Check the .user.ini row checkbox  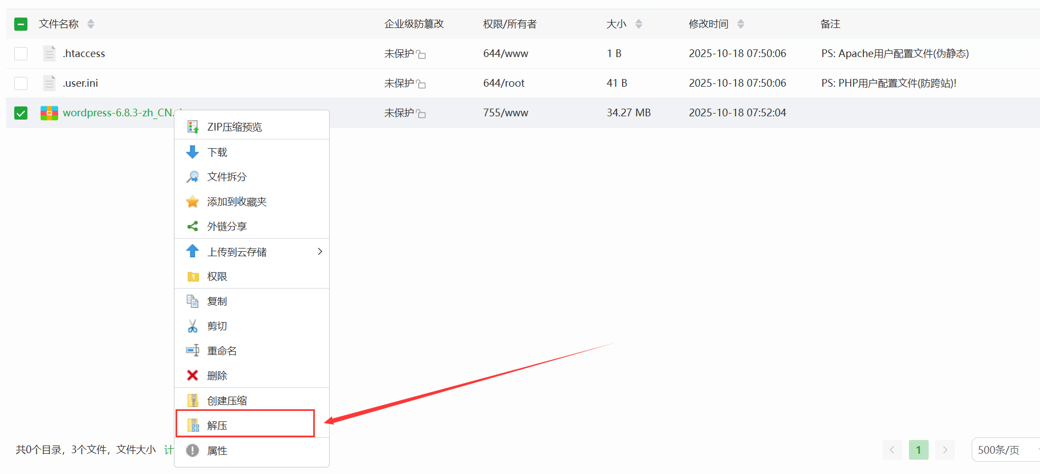coord(21,83)
